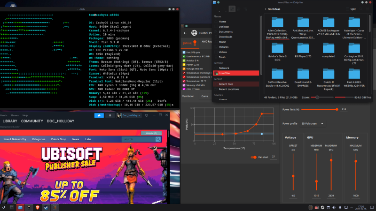
Task: Select the [GPU 0] tab
Action: (190, 43)
